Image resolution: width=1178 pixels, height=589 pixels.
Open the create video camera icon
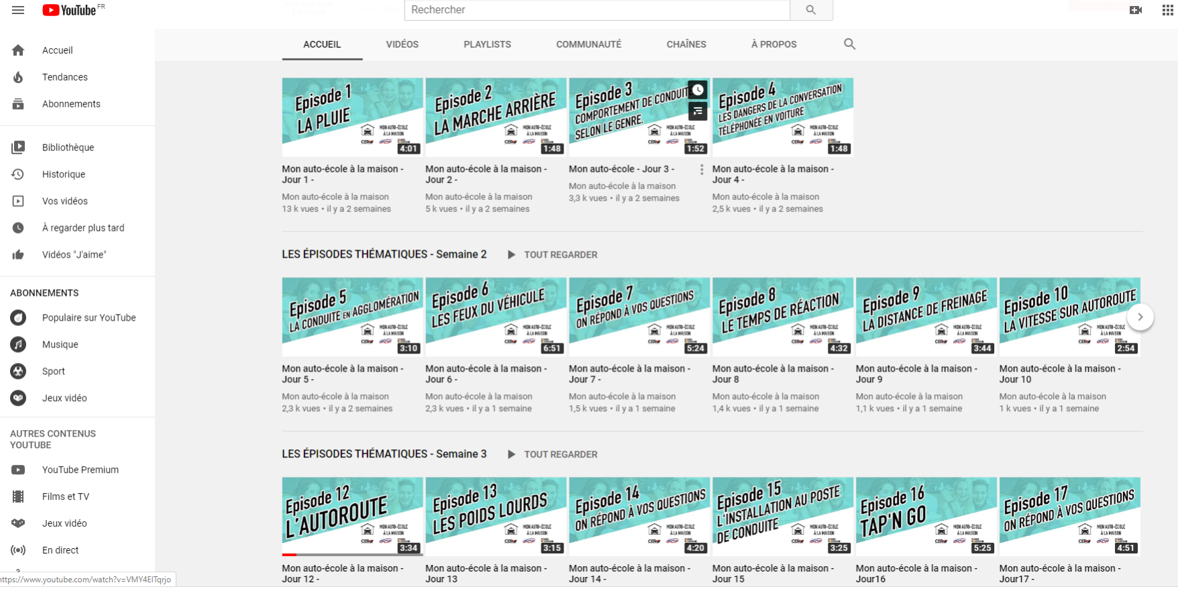coord(1135,10)
